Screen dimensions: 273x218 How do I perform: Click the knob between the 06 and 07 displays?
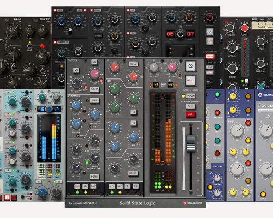180,34
